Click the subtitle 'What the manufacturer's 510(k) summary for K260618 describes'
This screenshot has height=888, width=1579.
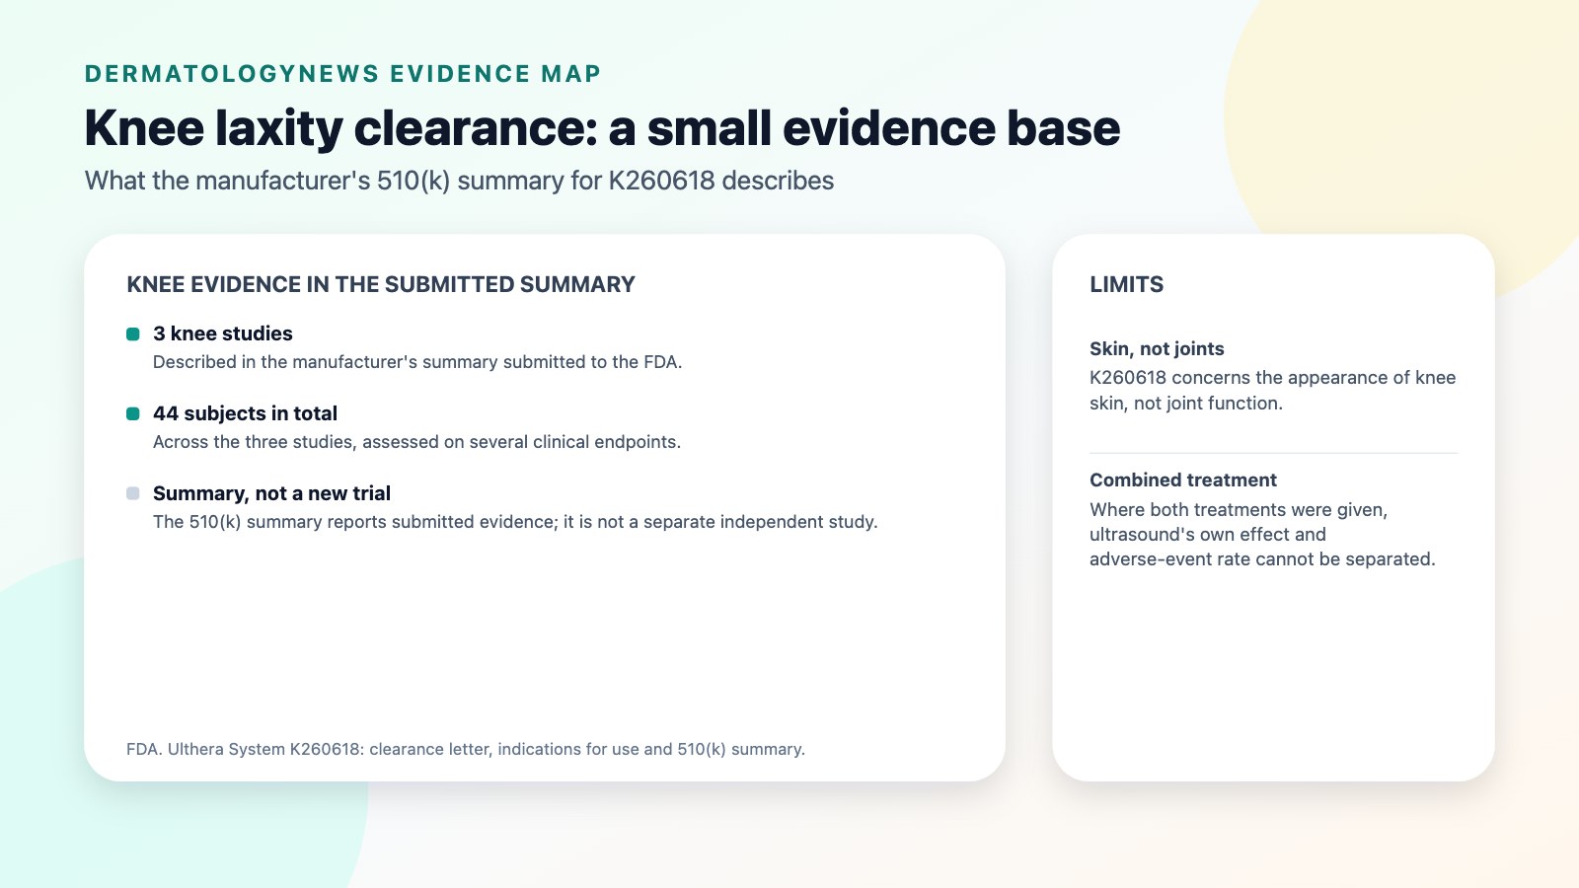(x=459, y=181)
